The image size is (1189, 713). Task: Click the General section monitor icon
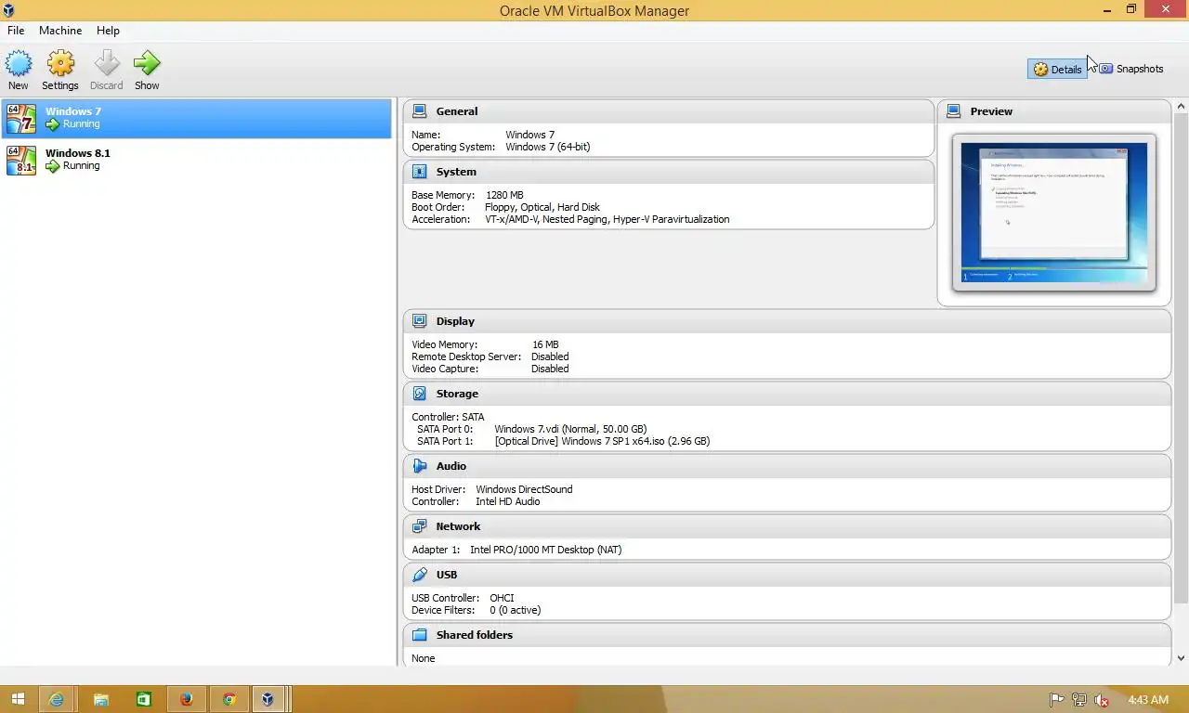pyautogui.click(x=420, y=110)
